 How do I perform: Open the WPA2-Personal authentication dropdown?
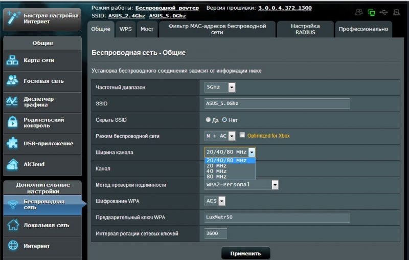coord(241,185)
